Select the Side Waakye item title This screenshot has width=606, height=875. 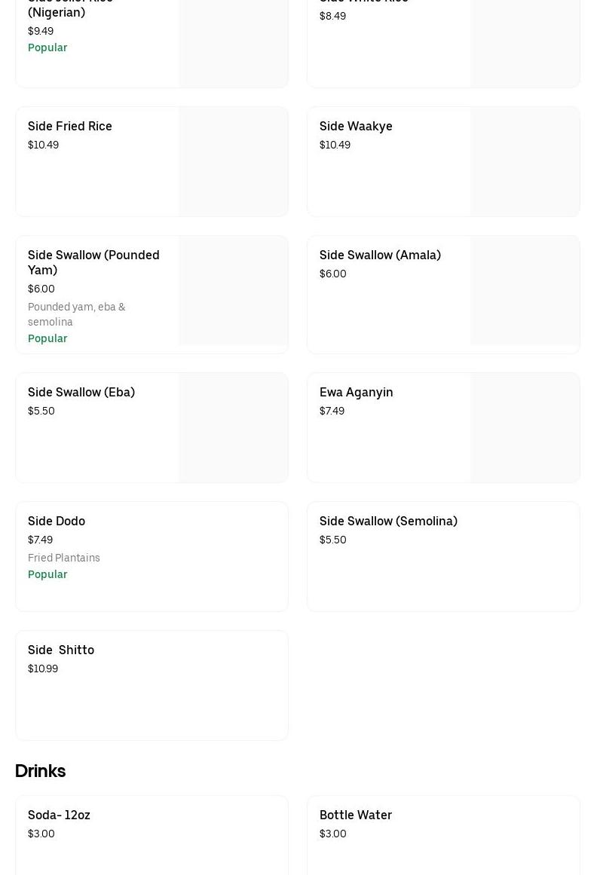(x=356, y=127)
